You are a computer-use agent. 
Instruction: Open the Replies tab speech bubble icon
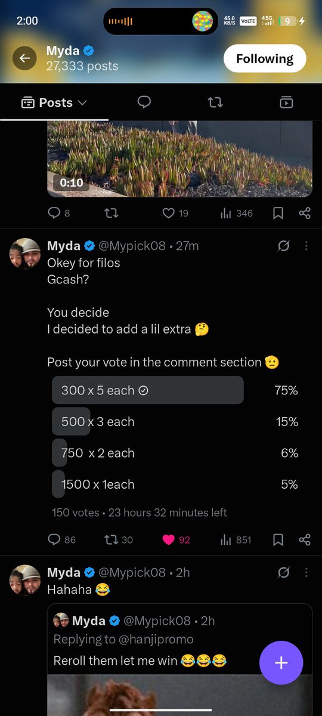pos(144,102)
